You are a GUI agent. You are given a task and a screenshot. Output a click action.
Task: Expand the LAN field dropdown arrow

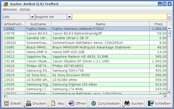(32, 17)
